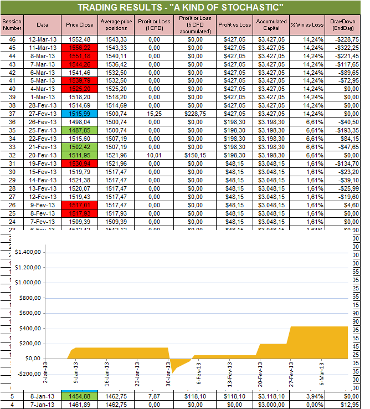Image resolution: width=370 pixels, height=409 pixels.
Task: Click the average price cell '1521,96' in the 20-Fev-13 row
Action: [x=116, y=156]
